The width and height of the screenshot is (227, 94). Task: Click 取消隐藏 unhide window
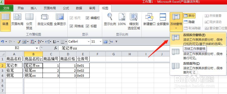click(x=192, y=28)
